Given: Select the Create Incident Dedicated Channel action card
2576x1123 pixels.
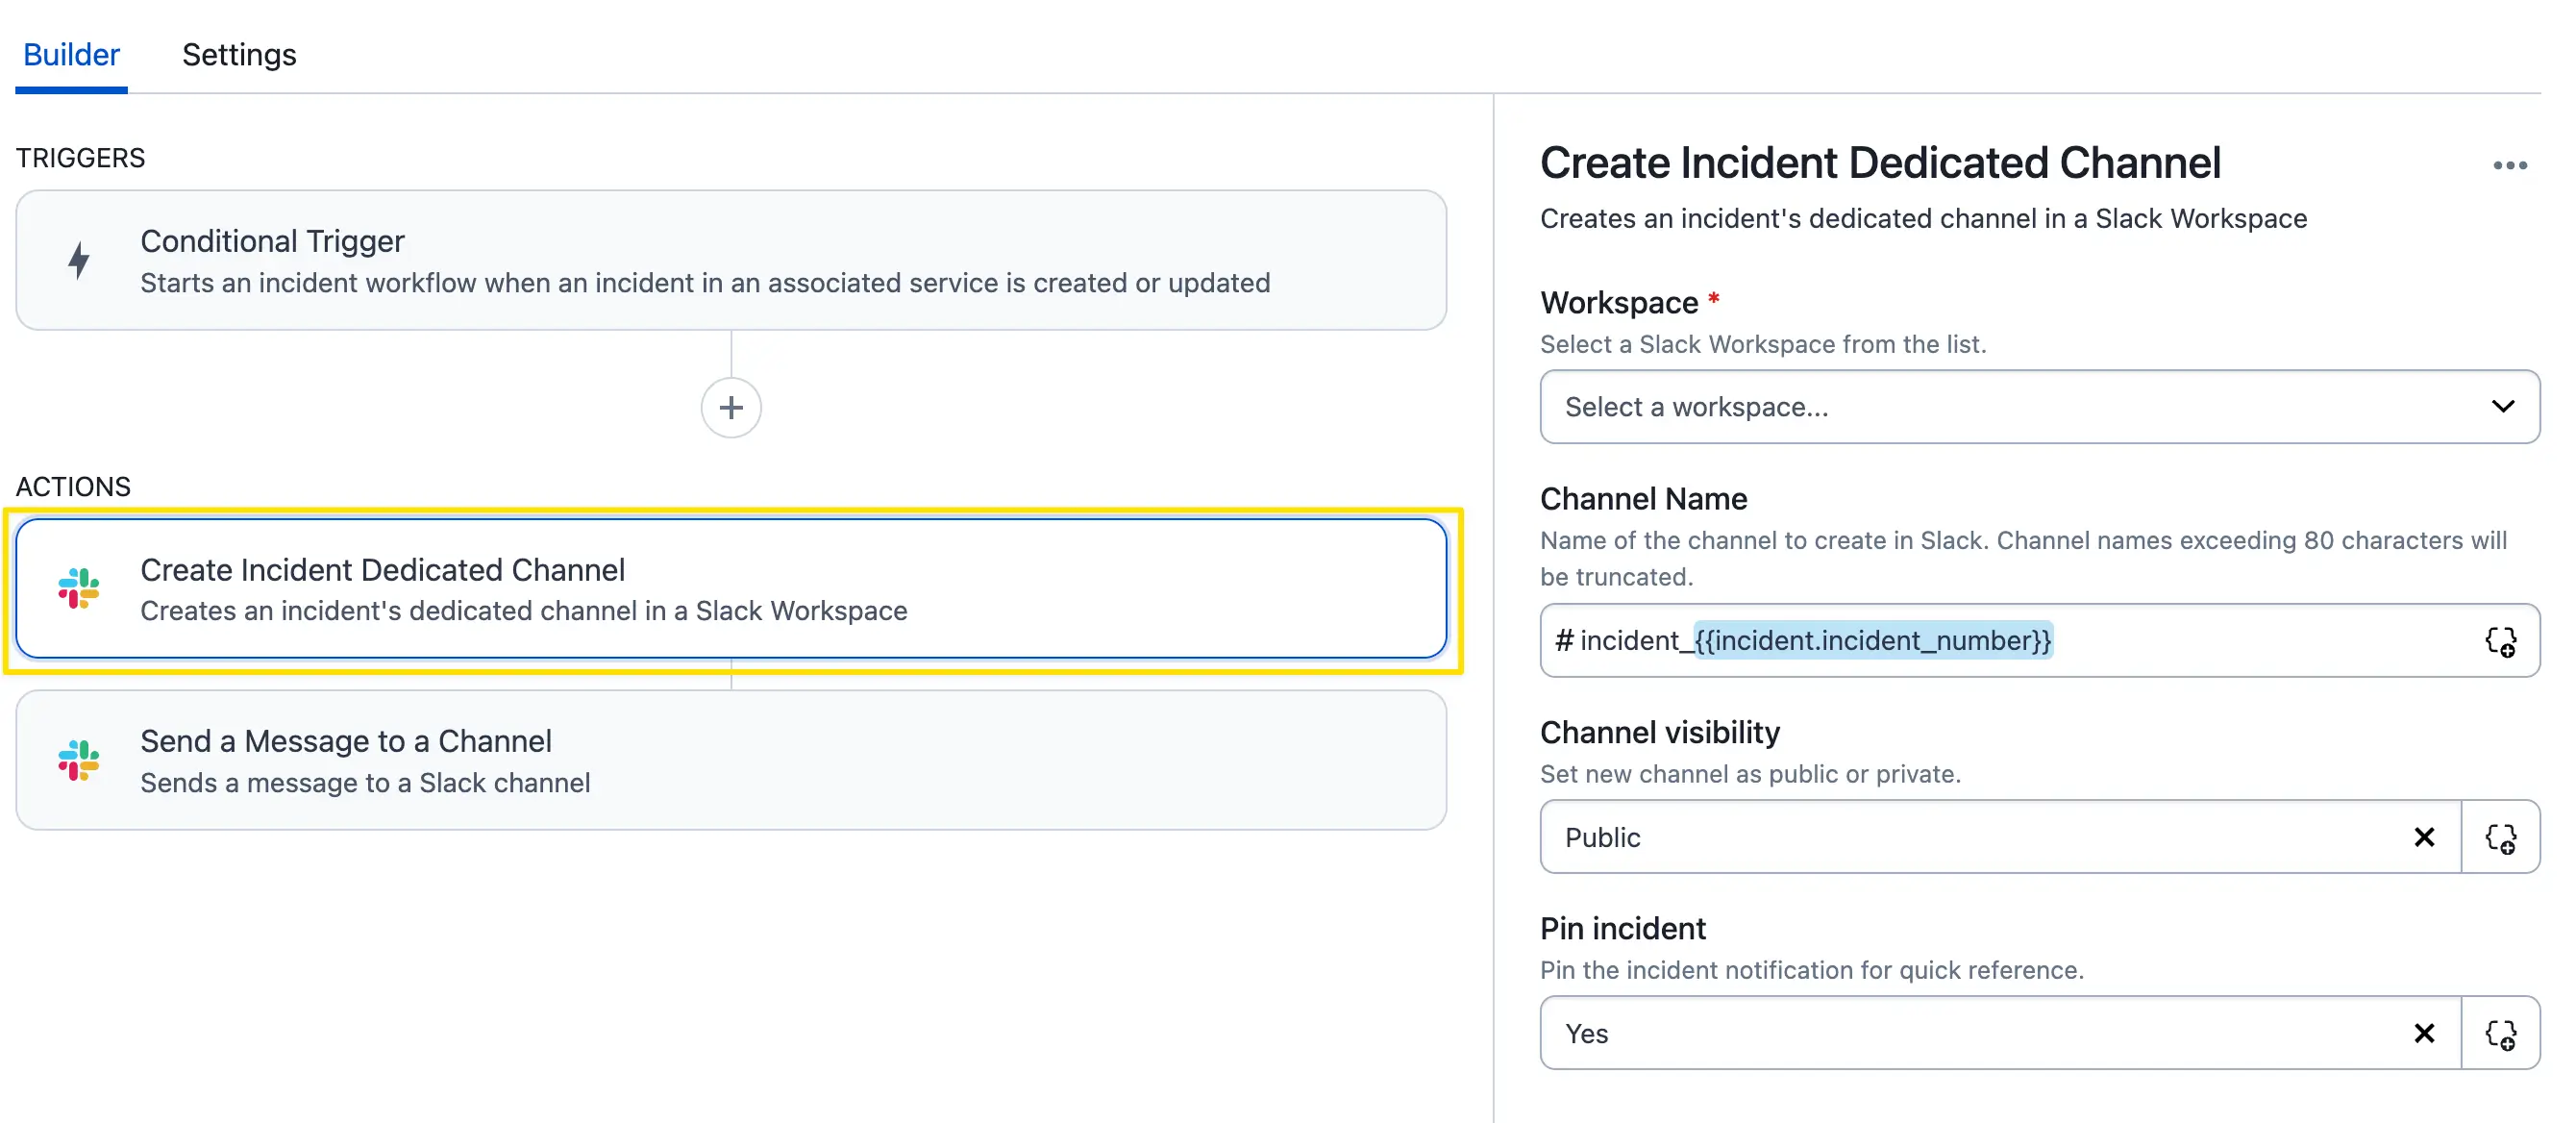Looking at the screenshot, I should point(731,588).
